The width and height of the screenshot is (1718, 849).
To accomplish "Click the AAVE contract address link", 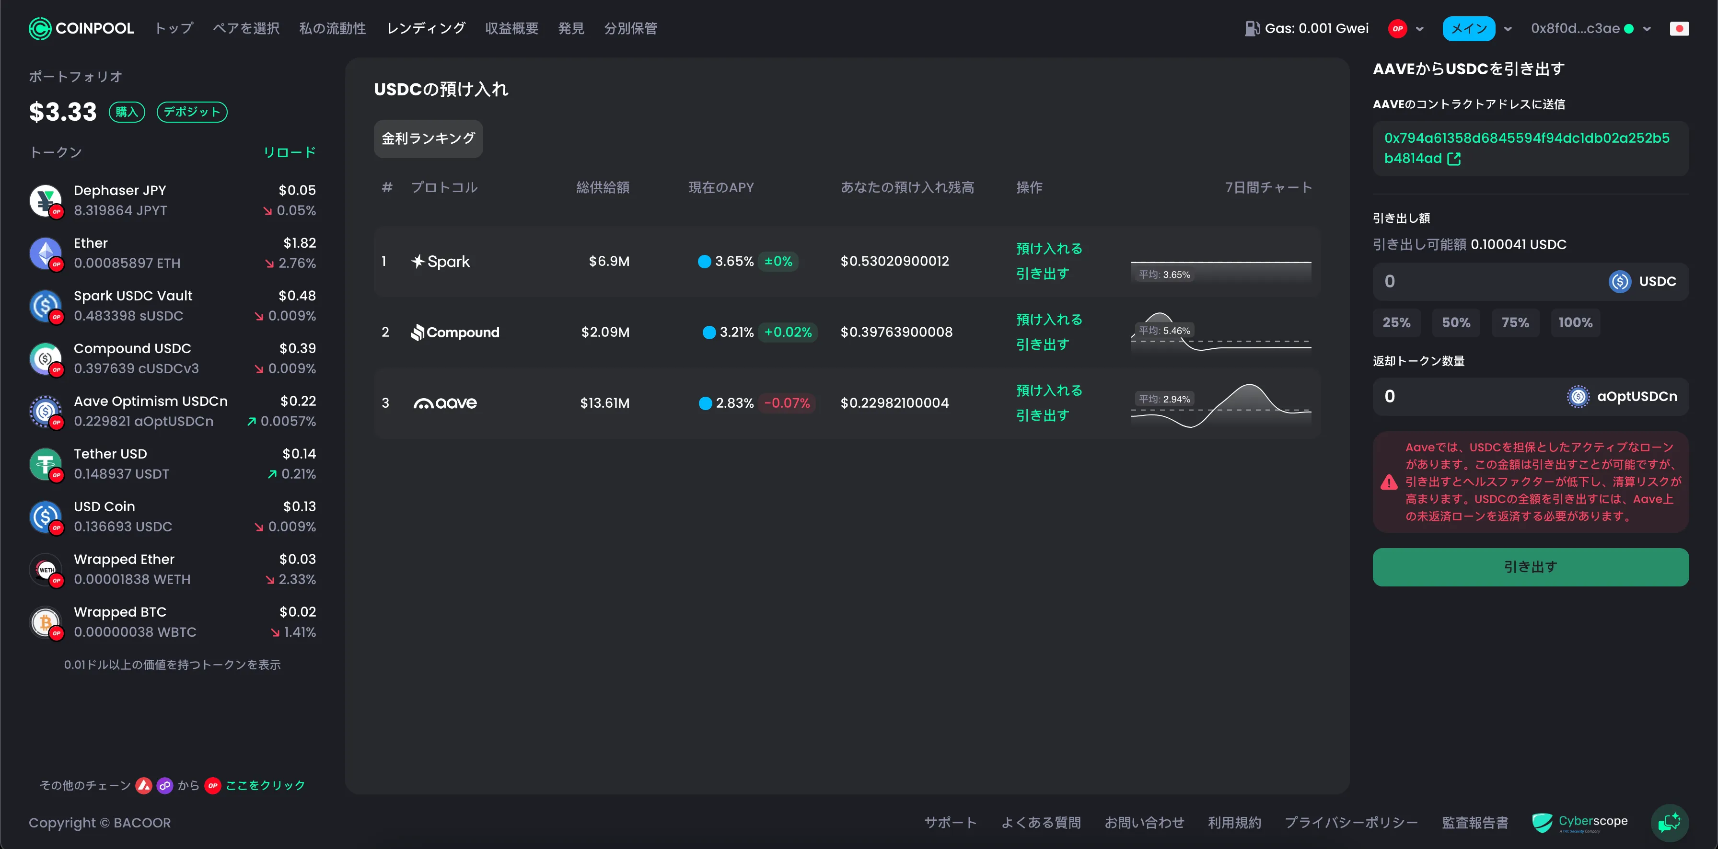I will pyautogui.click(x=1527, y=149).
